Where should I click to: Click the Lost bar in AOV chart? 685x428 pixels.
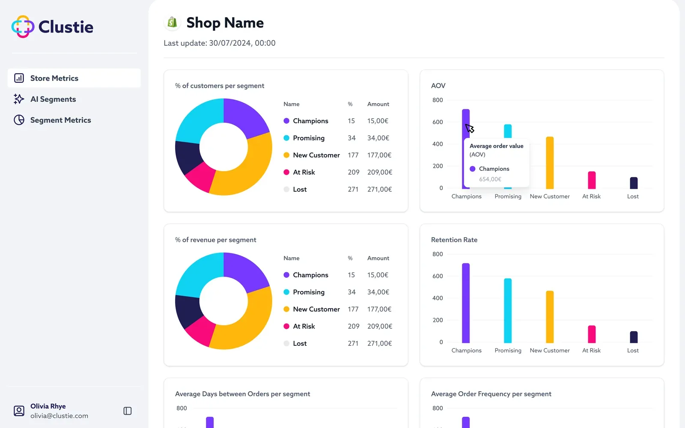(x=634, y=183)
